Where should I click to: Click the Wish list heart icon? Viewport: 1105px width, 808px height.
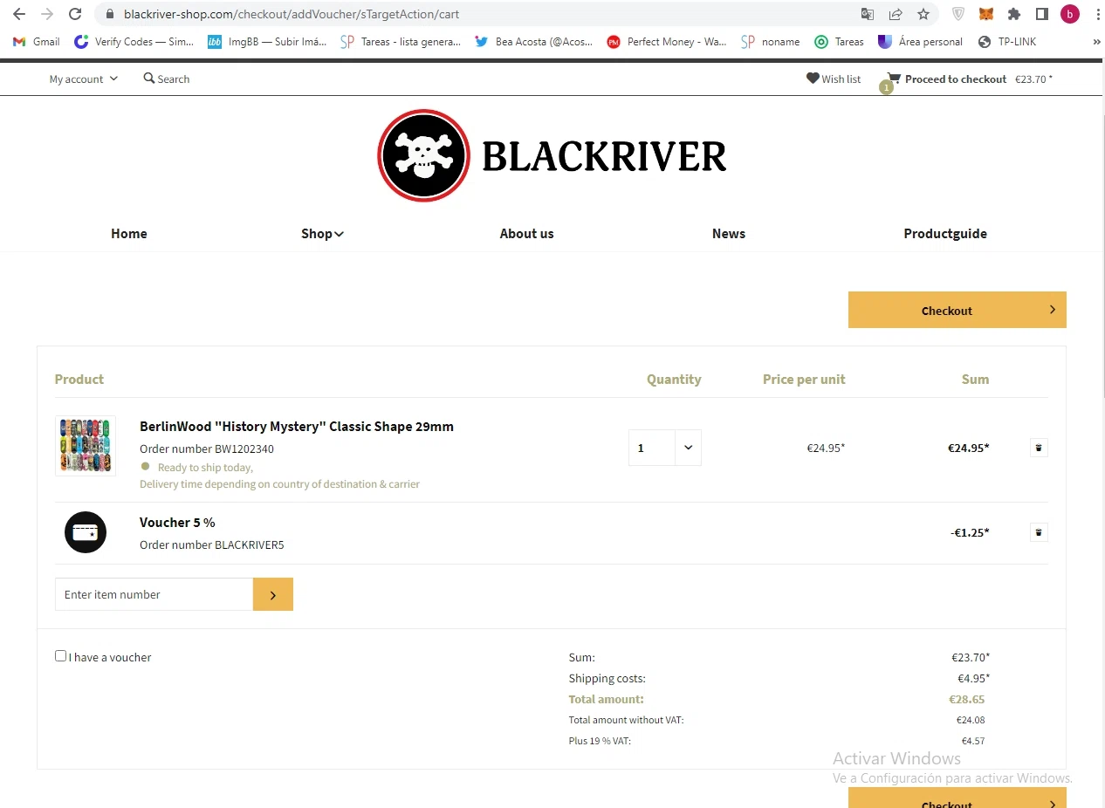813,79
